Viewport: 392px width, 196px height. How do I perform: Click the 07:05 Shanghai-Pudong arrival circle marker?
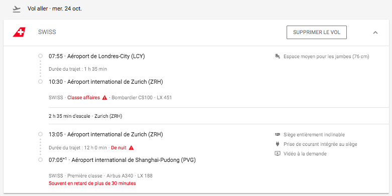(x=40, y=160)
